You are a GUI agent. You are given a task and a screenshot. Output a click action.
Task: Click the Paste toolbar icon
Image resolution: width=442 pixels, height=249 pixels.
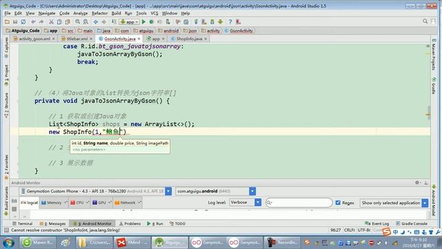[x=68, y=21]
